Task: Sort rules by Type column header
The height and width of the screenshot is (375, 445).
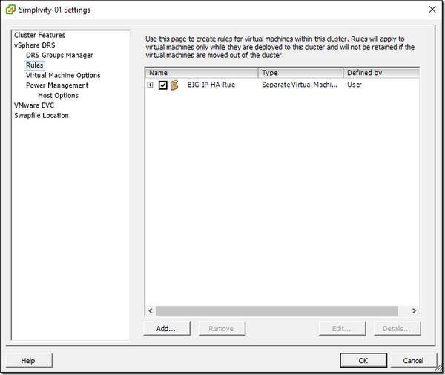Action: pos(301,73)
